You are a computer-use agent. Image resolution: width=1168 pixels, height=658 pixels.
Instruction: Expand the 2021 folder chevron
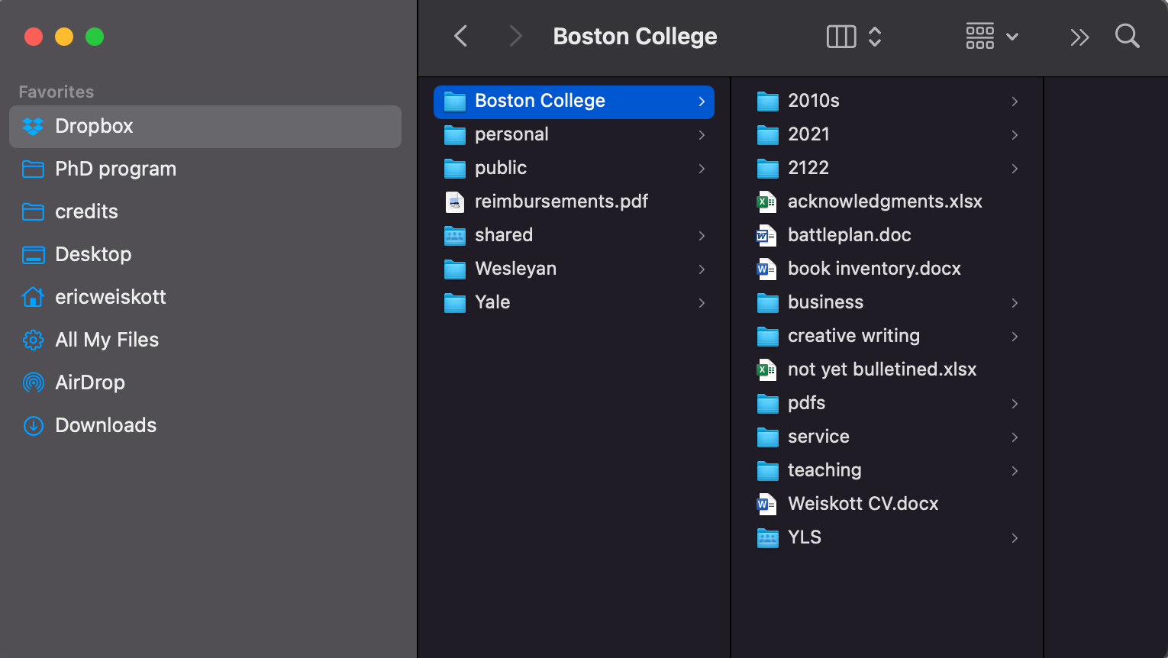pyautogui.click(x=1015, y=134)
